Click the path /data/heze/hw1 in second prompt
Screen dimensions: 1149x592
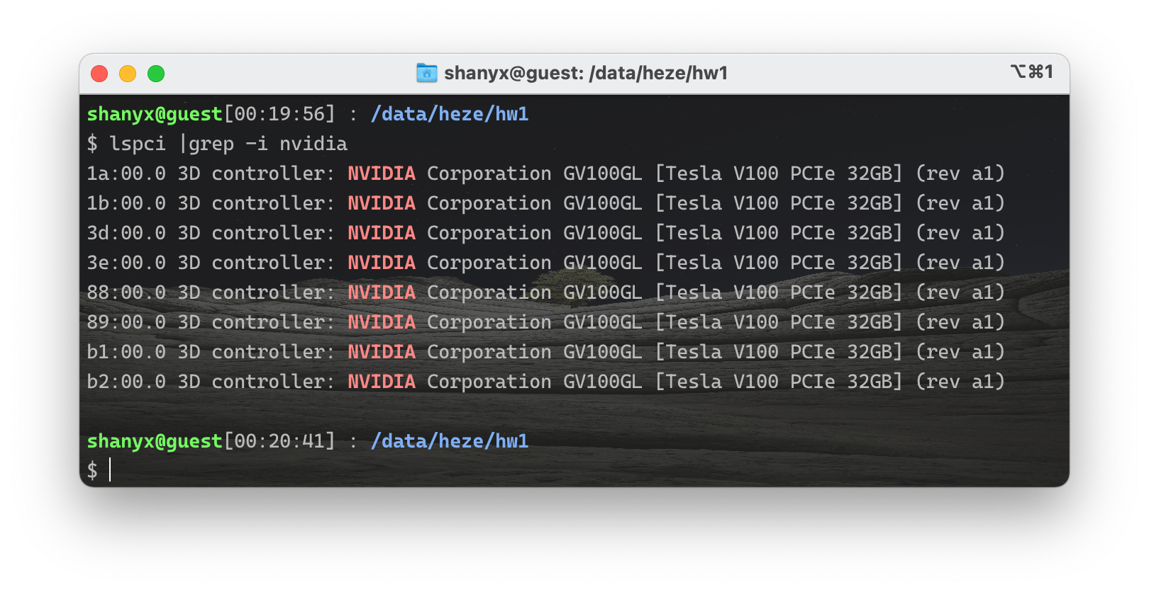450,441
